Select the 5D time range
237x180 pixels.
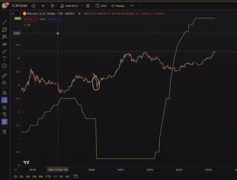[21, 177]
